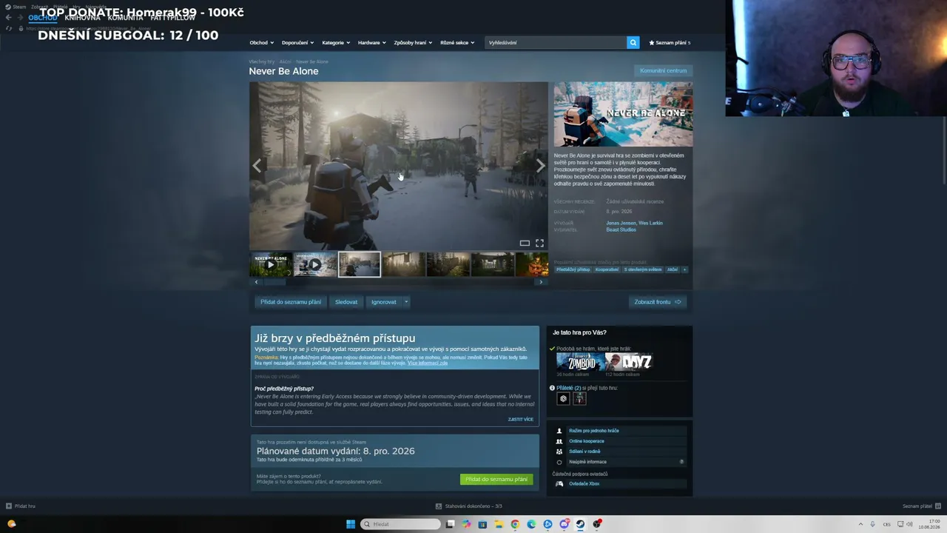Viewport: 947px width, 533px height.
Task: Click the Sledovat button
Action: 346,302
